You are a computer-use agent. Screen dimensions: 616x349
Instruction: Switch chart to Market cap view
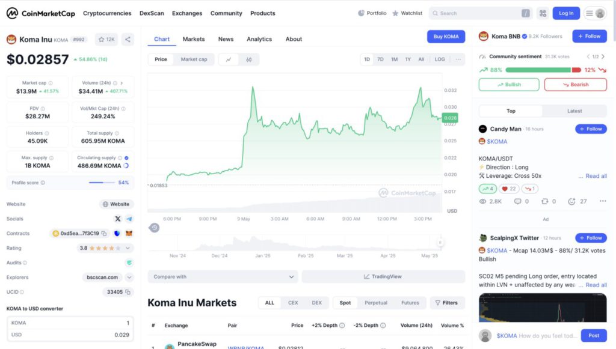pos(194,59)
